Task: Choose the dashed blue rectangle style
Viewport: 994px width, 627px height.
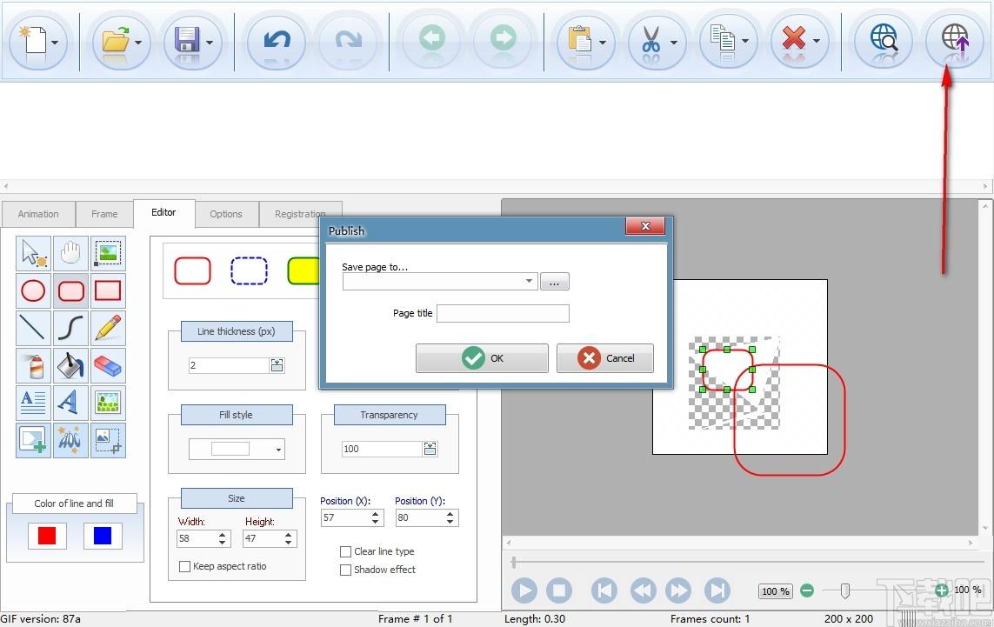Action: click(249, 270)
